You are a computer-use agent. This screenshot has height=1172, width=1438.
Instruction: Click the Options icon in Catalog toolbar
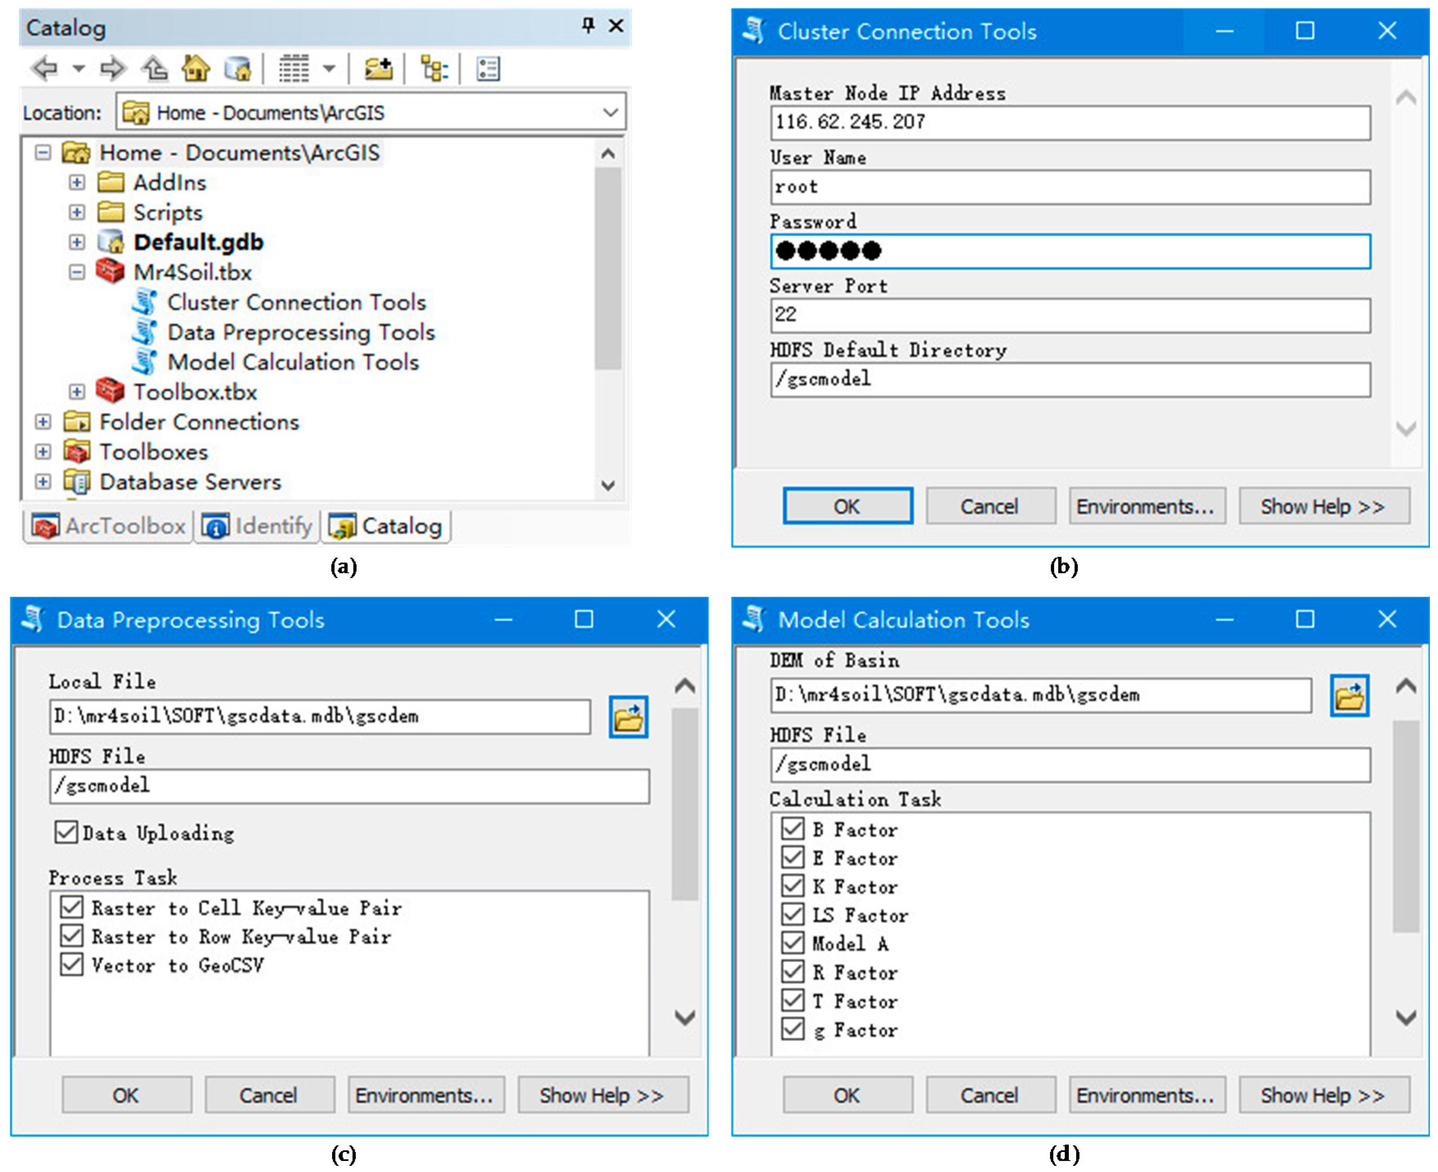(x=487, y=68)
